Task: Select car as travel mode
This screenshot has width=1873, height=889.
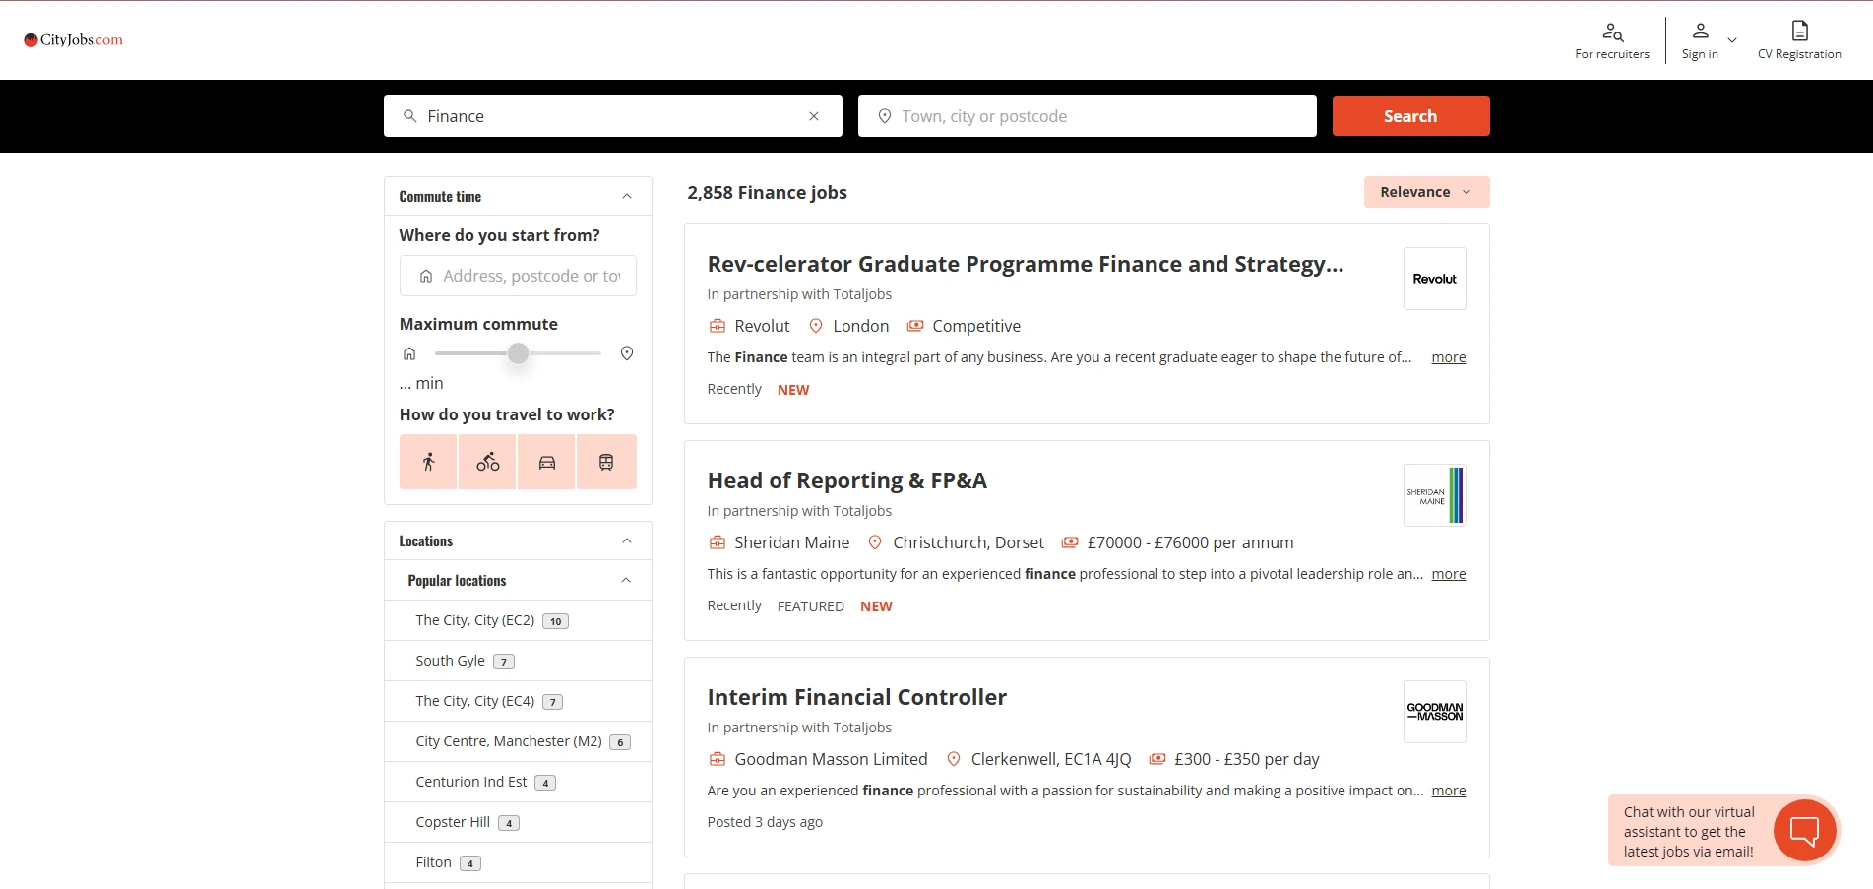Action: coord(547,462)
